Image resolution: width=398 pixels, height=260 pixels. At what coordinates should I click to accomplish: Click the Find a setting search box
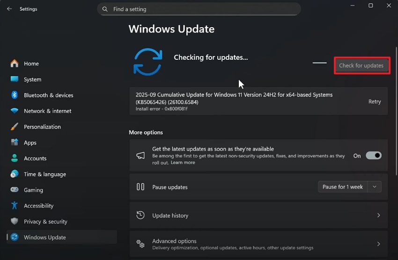[199, 9]
